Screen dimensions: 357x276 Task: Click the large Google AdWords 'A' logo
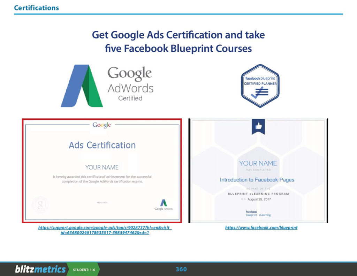82,86
